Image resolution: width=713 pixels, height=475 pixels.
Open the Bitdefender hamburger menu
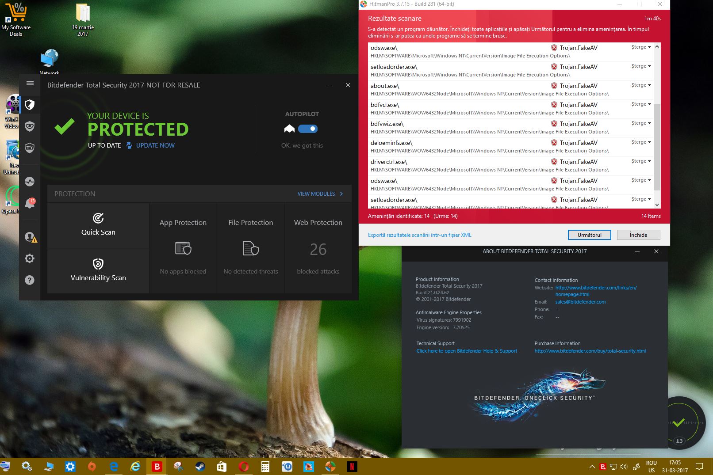click(30, 83)
